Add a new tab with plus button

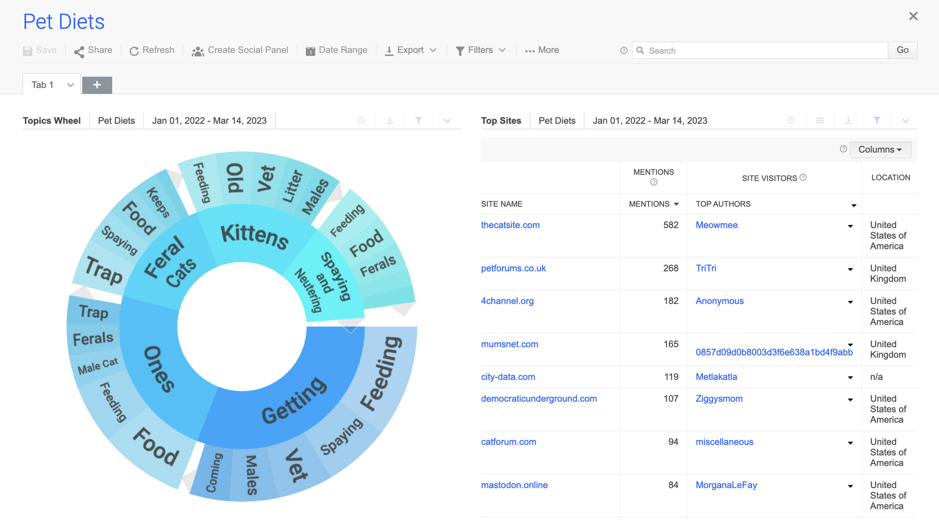coord(97,85)
